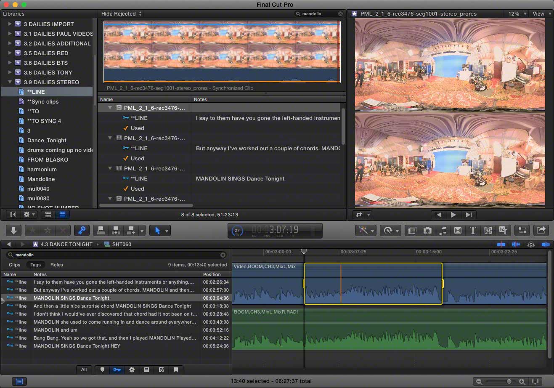The image size is (554, 388).
Task: Show the Photos browser camera icon
Action: point(427,230)
